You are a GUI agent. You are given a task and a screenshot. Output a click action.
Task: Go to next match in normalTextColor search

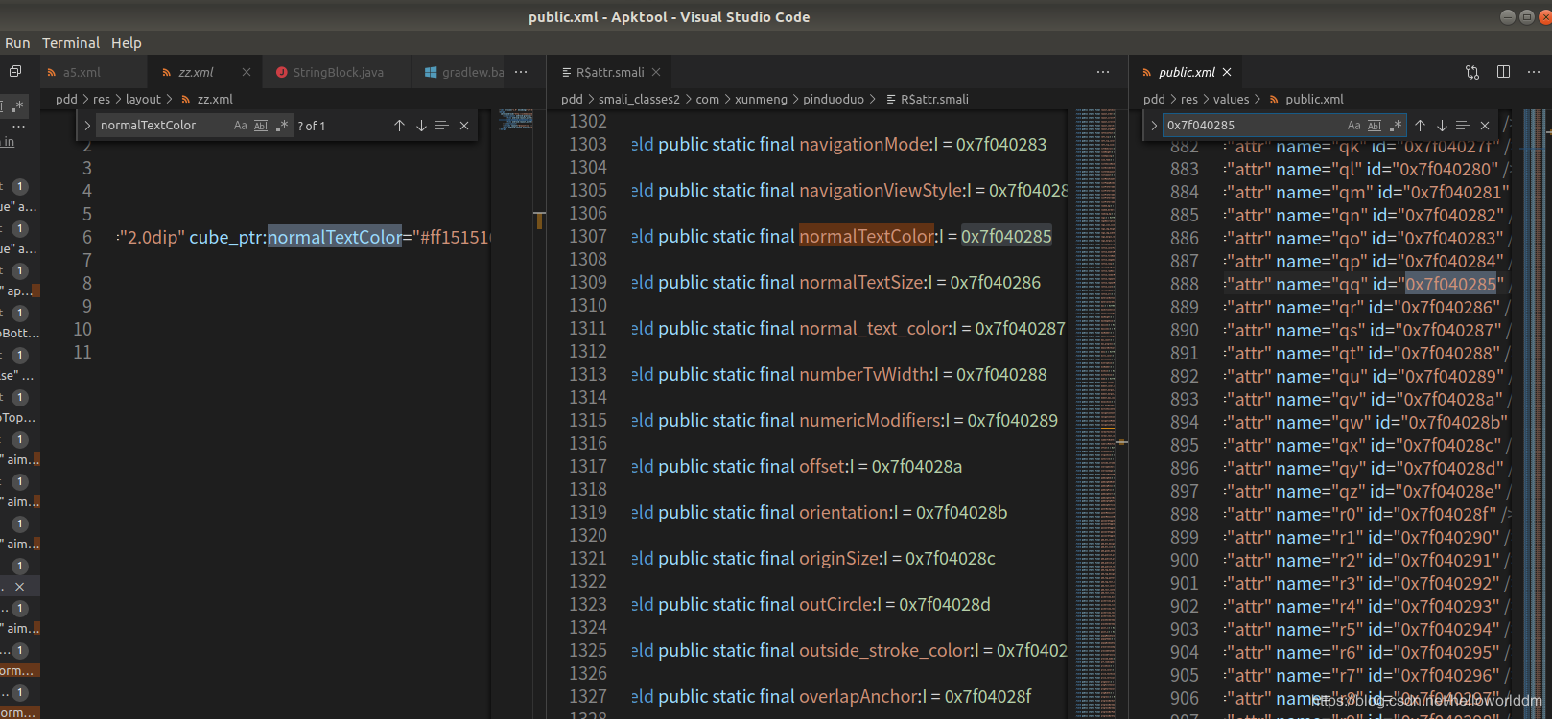click(x=421, y=126)
